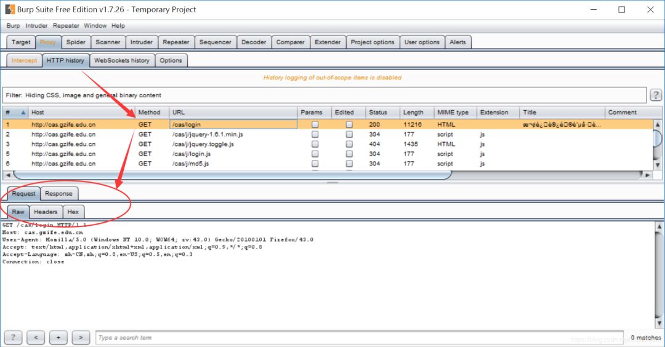Click the previous match arrow button
Image resolution: width=665 pixels, height=347 pixels.
36,337
